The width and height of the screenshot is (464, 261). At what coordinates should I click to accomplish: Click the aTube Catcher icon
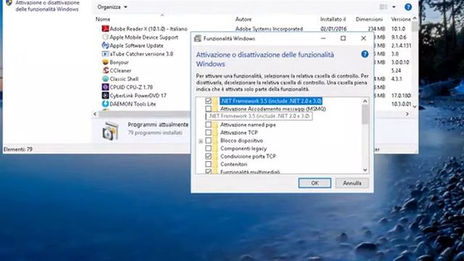click(105, 54)
